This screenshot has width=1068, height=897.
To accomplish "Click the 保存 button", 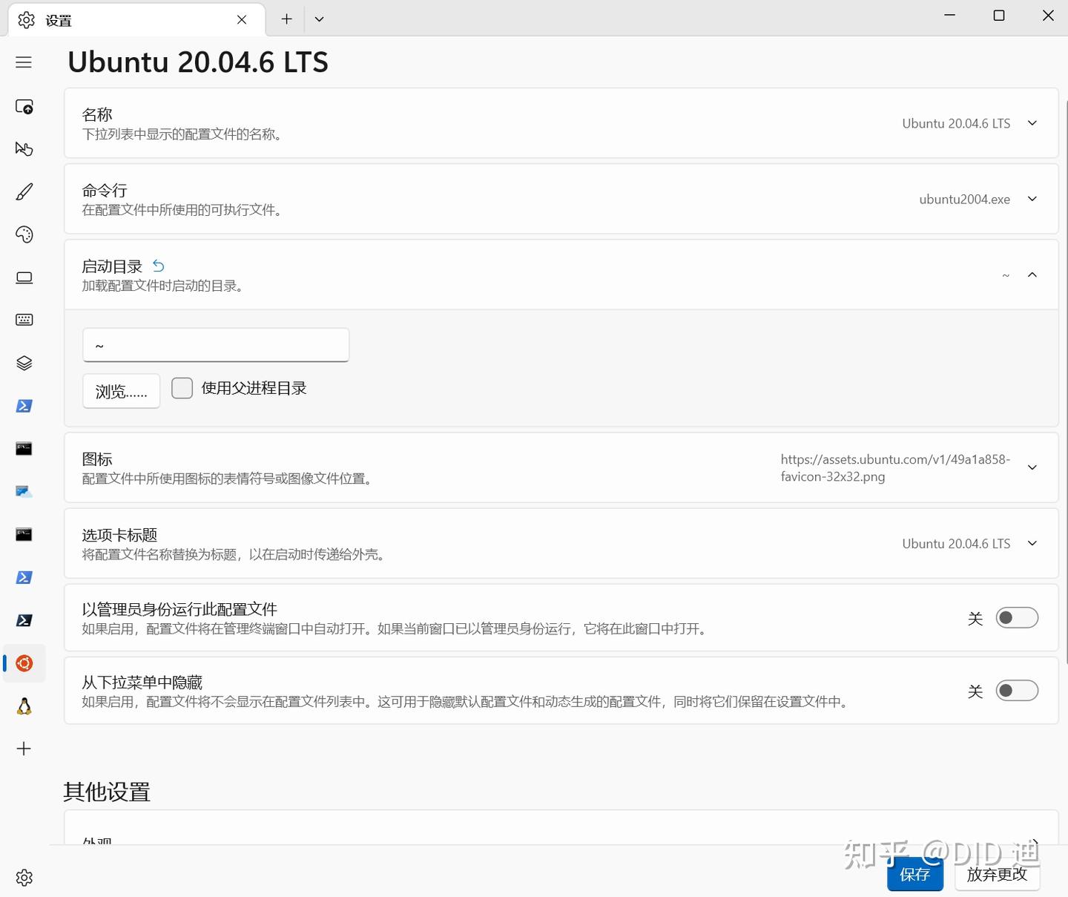I will pos(914,874).
